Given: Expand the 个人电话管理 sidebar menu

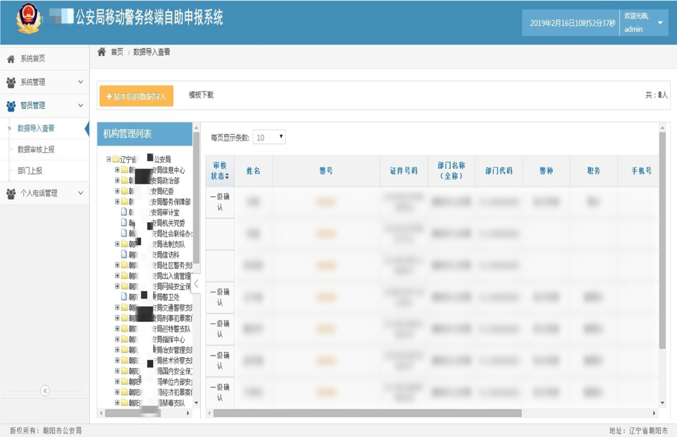Looking at the screenshot, I should 44,193.
